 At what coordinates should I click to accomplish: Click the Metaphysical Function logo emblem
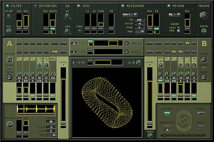[184, 121]
